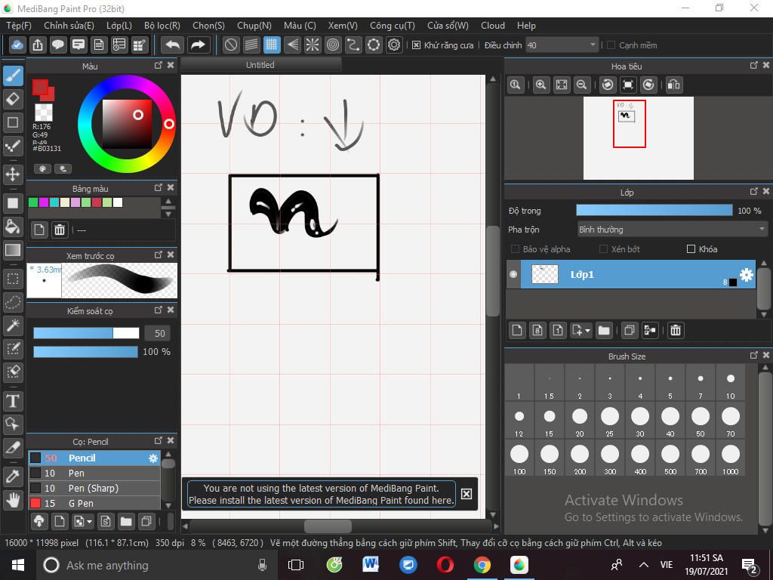
Task: Toggle Cạnh mềm checkbox
Action: [611, 45]
